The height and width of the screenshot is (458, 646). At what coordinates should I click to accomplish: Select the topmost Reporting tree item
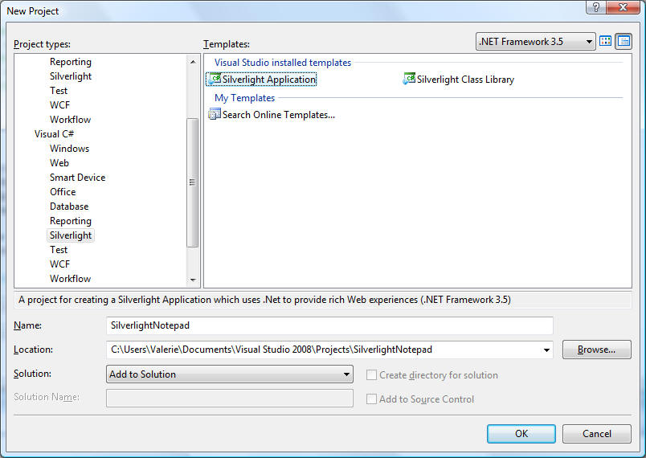coord(71,61)
